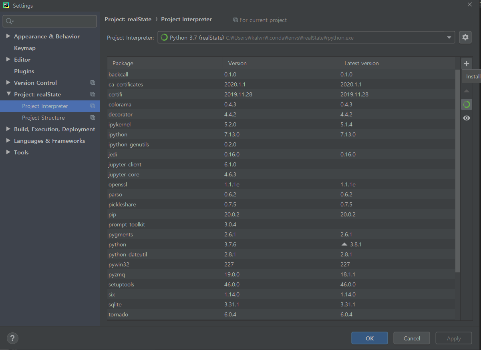Click the upgrade package arrow icon
The height and width of the screenshot is (350, 481).
point(466,92)
